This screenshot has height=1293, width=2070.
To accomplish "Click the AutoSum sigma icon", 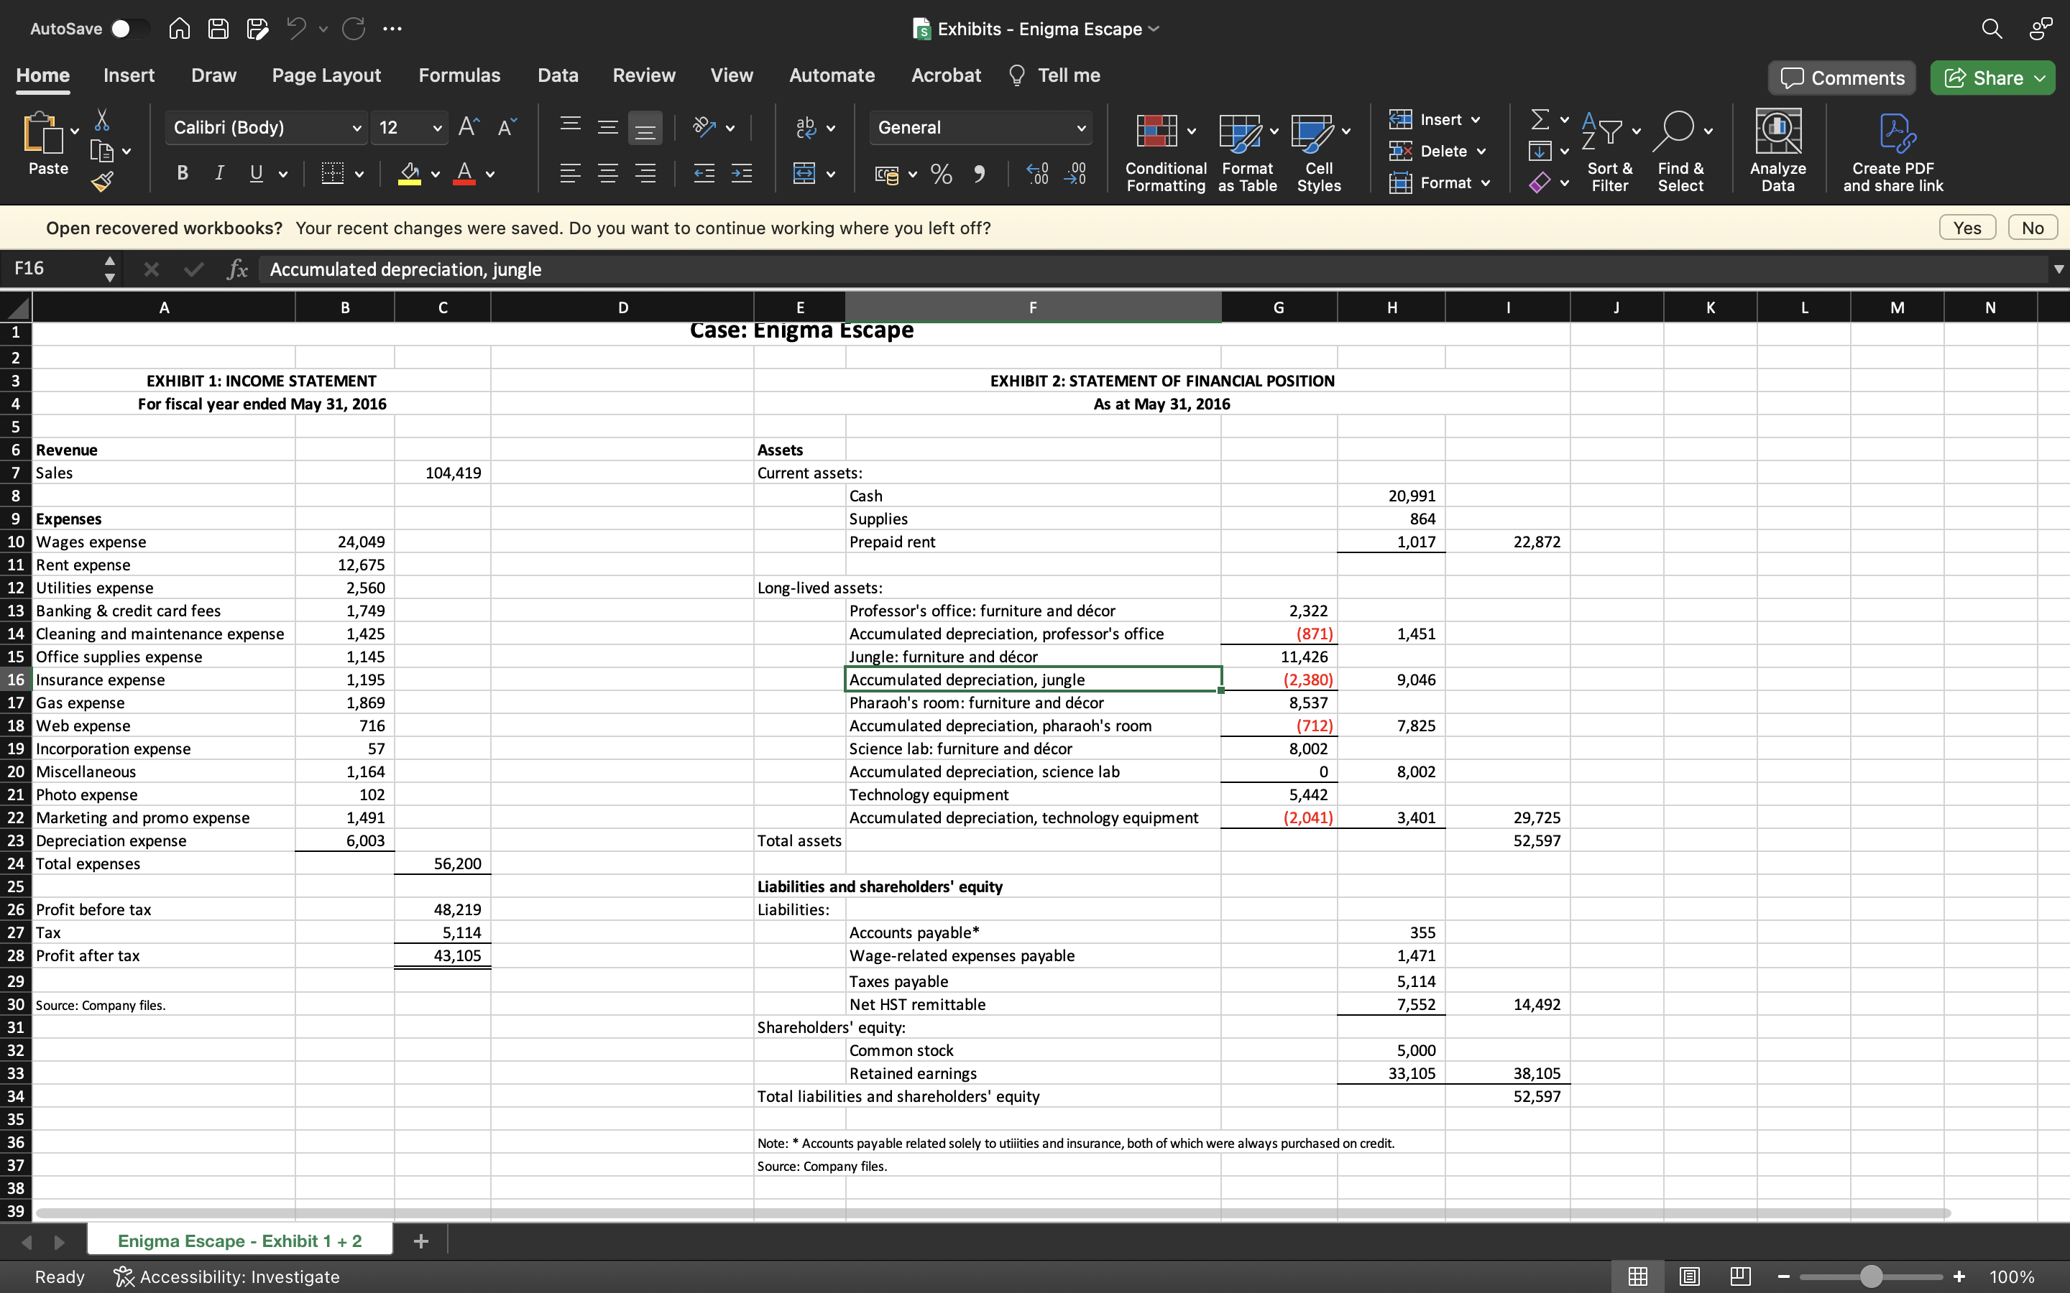I will pos(1539,120).
